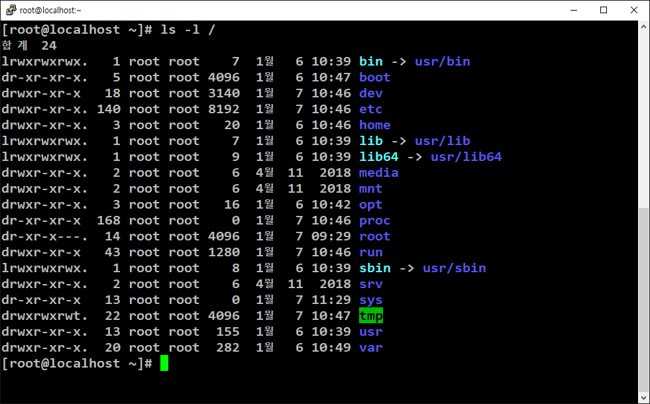Click the 'opt' directory name
650x404 pixels.
(370, 205)
